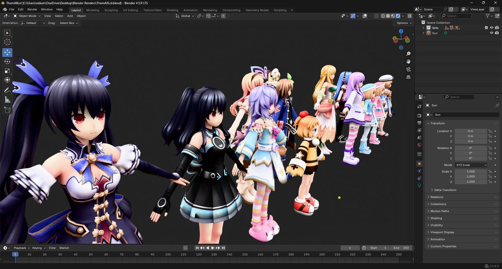Select the Measure tool

click(x=7, y=99)
